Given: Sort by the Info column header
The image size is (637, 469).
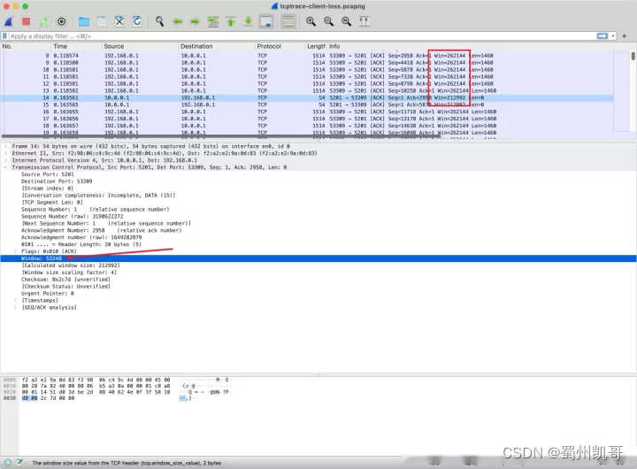Looking at the screenshot, I should click(480, 46).
